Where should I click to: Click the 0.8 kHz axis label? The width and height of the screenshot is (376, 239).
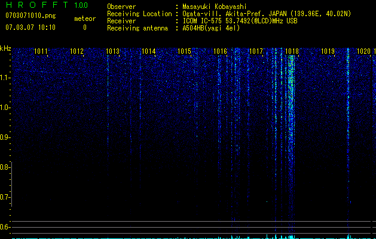5,167
